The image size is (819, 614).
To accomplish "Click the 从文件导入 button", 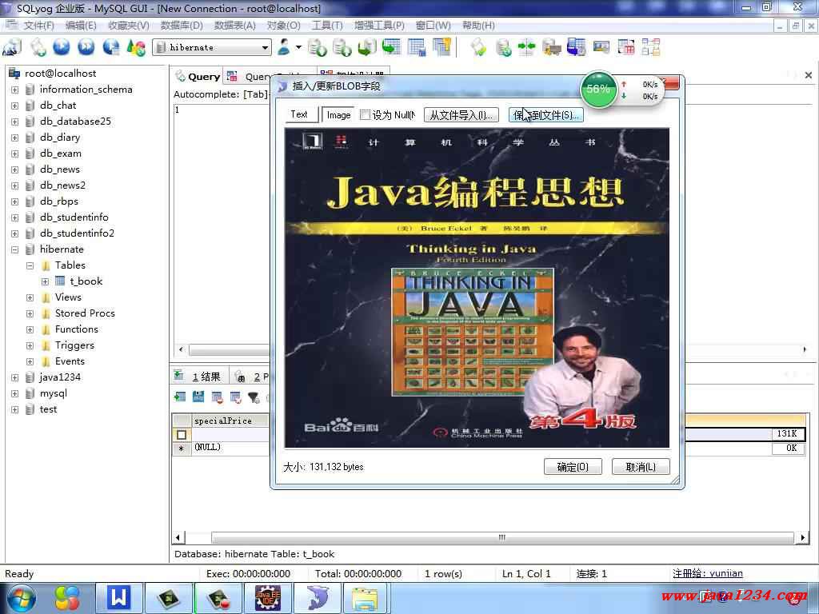I will (461, 115).
